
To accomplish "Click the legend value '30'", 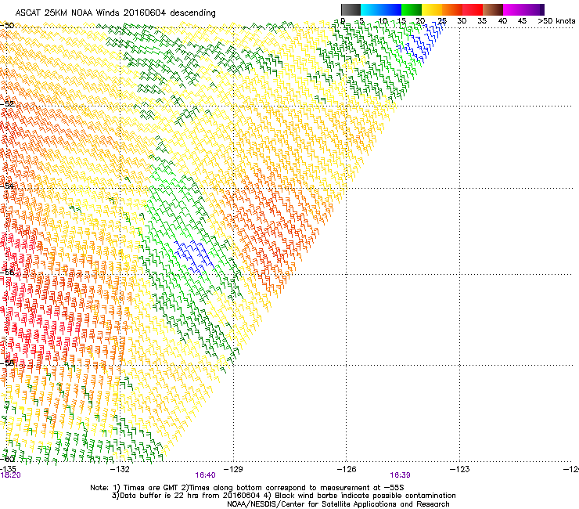I will pos(462,21).
